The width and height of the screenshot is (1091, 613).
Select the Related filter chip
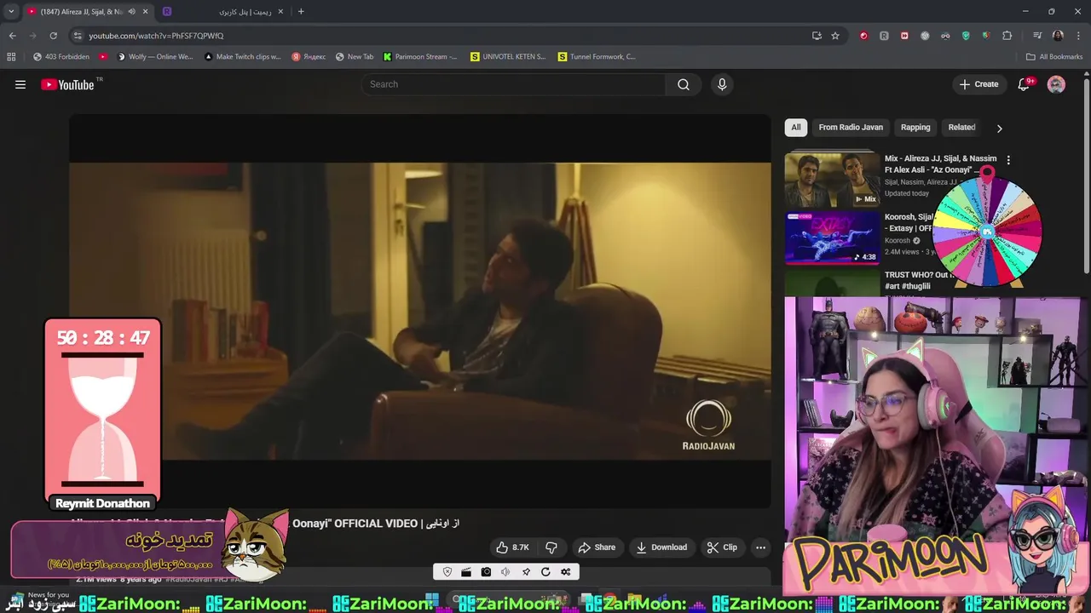point(961,127)
